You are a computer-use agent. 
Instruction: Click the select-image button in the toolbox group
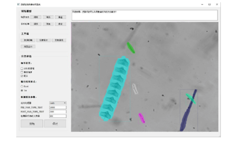(x=28, y=40)
